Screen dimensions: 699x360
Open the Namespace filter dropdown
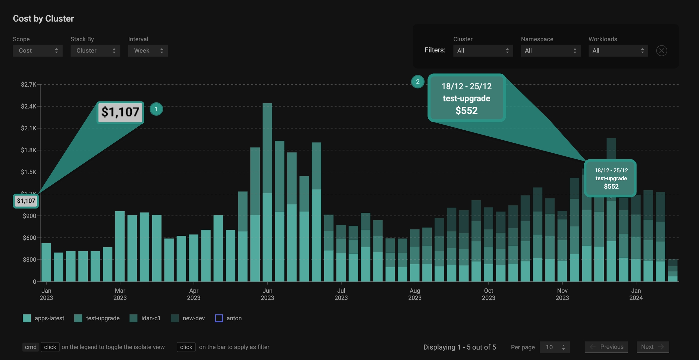(x=550, y=51)
